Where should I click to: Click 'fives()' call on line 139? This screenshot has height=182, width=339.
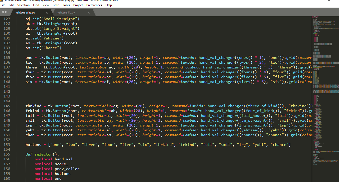[249, 77]
